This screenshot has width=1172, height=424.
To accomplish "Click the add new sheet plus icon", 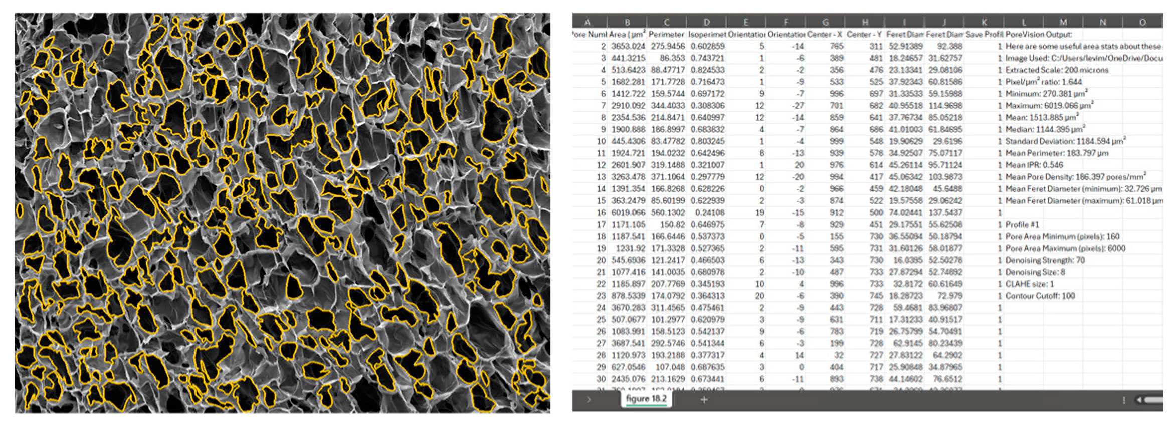I will [x=704, y=399].
